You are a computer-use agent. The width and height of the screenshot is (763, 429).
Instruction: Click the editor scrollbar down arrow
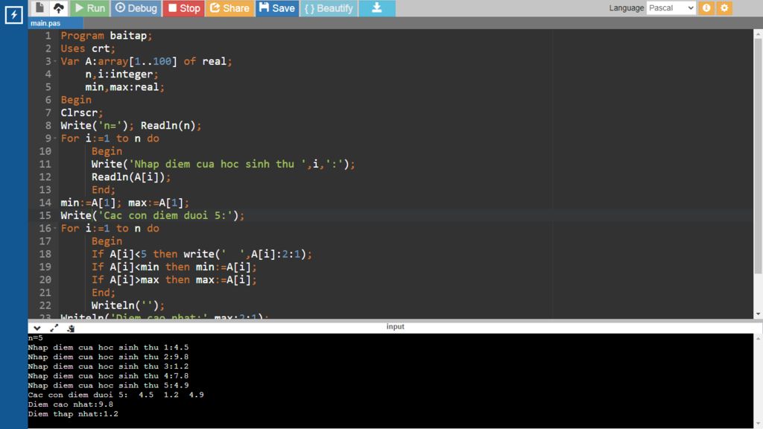pos(758,315)
